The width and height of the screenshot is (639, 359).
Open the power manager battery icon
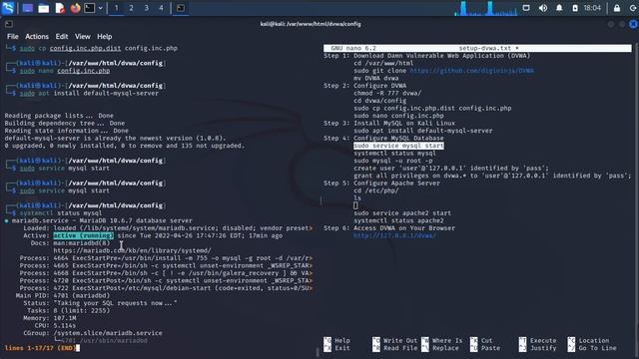575,8
